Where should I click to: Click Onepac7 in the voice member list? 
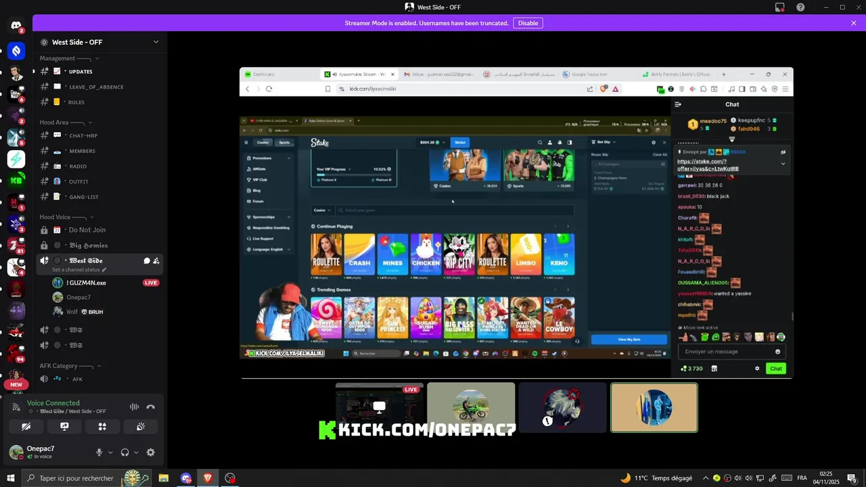[106, 297]
